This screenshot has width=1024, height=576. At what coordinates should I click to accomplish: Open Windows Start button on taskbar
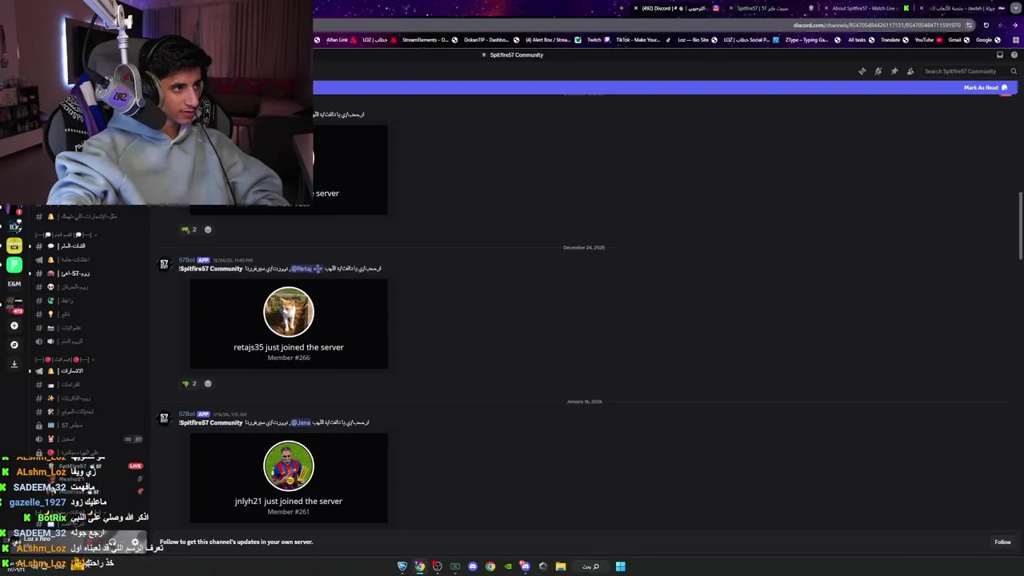(620, 566)
